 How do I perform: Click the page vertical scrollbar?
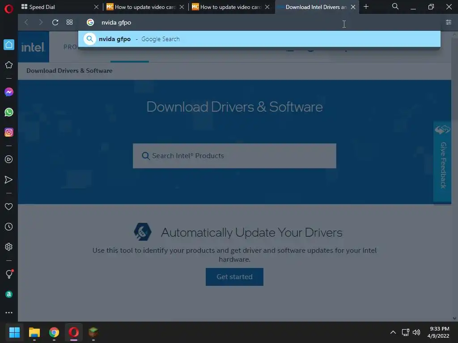pyautogui.click(x=454, y=176)
